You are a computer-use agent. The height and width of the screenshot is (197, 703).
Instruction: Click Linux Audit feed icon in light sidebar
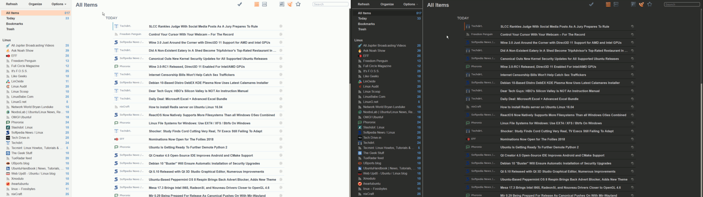point(8,86)
